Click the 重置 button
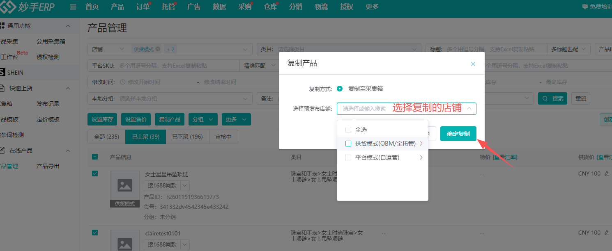The image size is (612, 251). coord(581,99)
